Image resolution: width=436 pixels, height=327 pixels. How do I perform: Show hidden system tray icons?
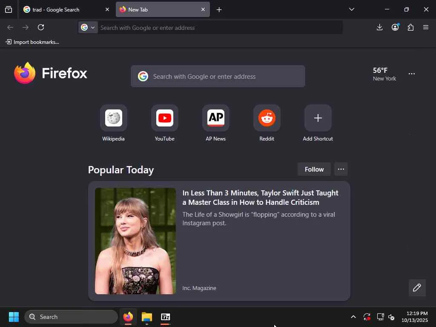[x=353, y=317]
